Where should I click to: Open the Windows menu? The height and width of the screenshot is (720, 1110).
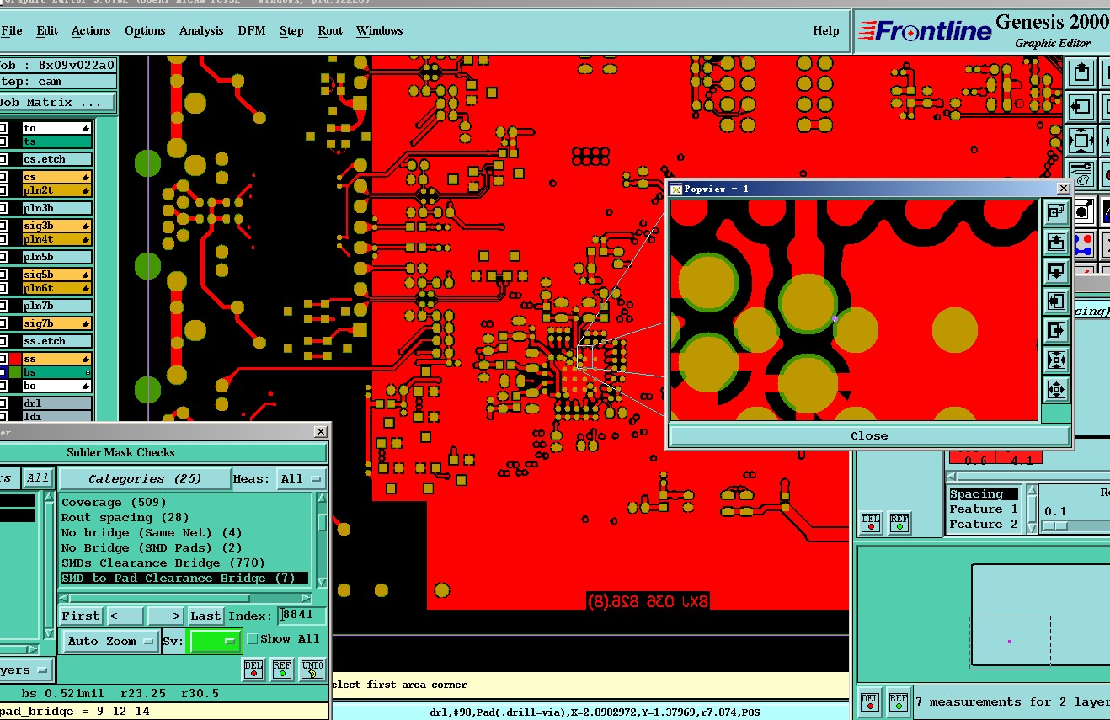pyautogui.click(x=379, y=30)
